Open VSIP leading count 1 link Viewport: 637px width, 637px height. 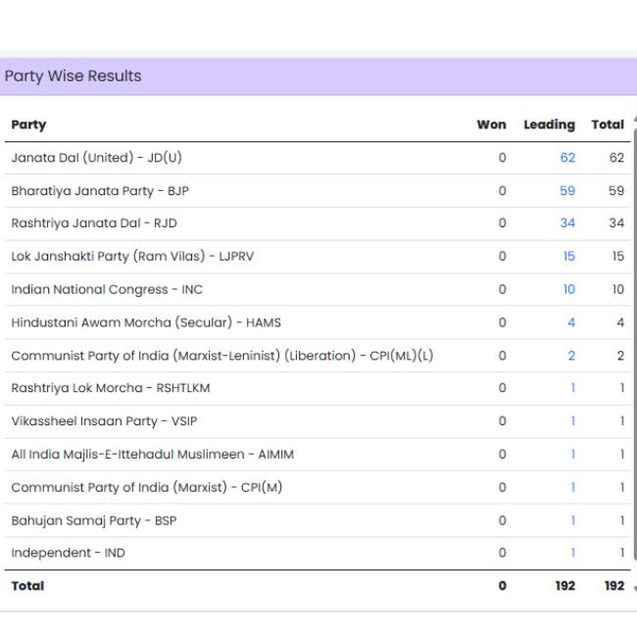[573, 421]
